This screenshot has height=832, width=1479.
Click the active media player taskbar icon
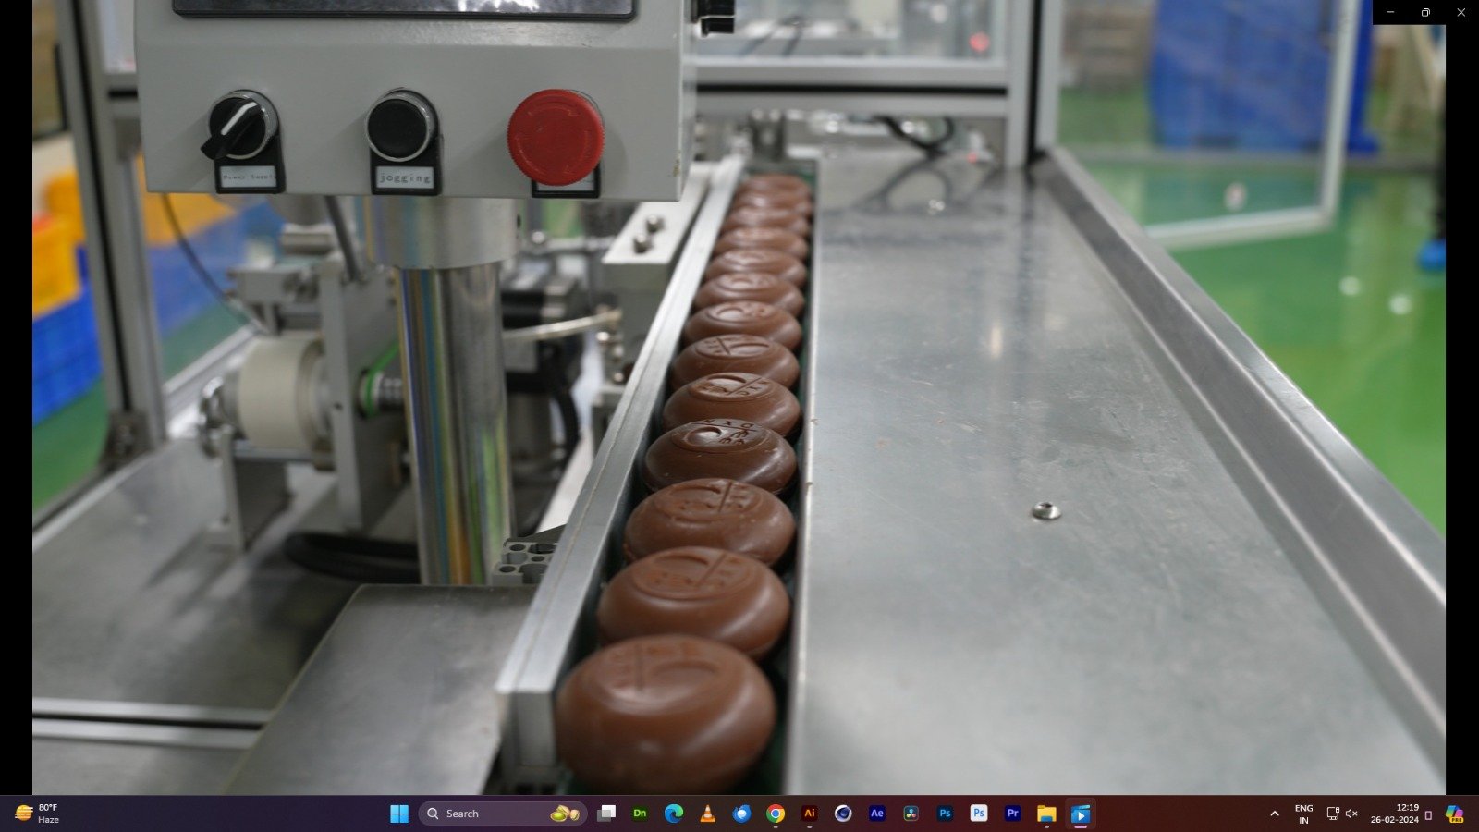1081,814
